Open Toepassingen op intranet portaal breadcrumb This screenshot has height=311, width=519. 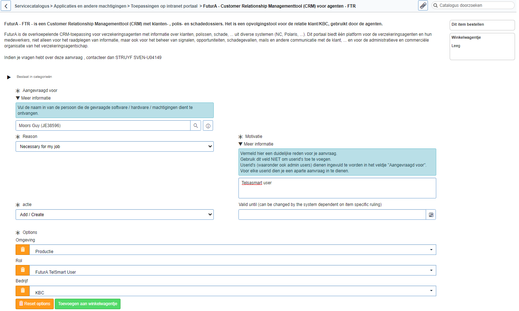[x=164, y=6]
